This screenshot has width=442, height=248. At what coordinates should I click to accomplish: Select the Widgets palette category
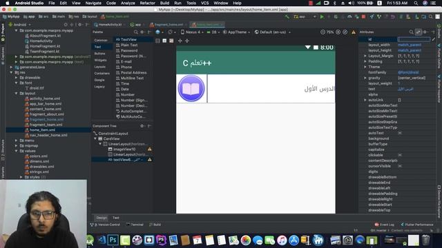point(100,60)
